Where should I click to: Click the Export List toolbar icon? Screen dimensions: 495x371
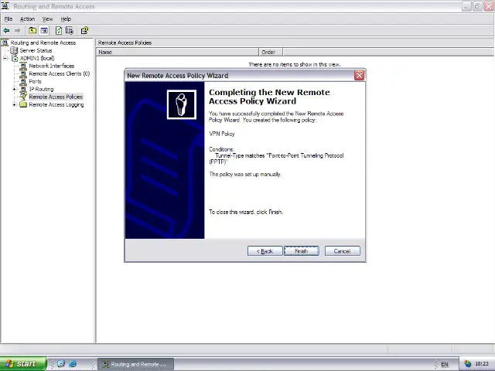click(70, 31)
